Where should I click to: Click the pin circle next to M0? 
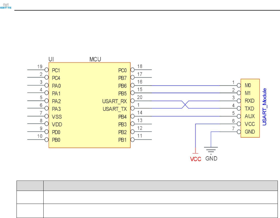(239, 85)
